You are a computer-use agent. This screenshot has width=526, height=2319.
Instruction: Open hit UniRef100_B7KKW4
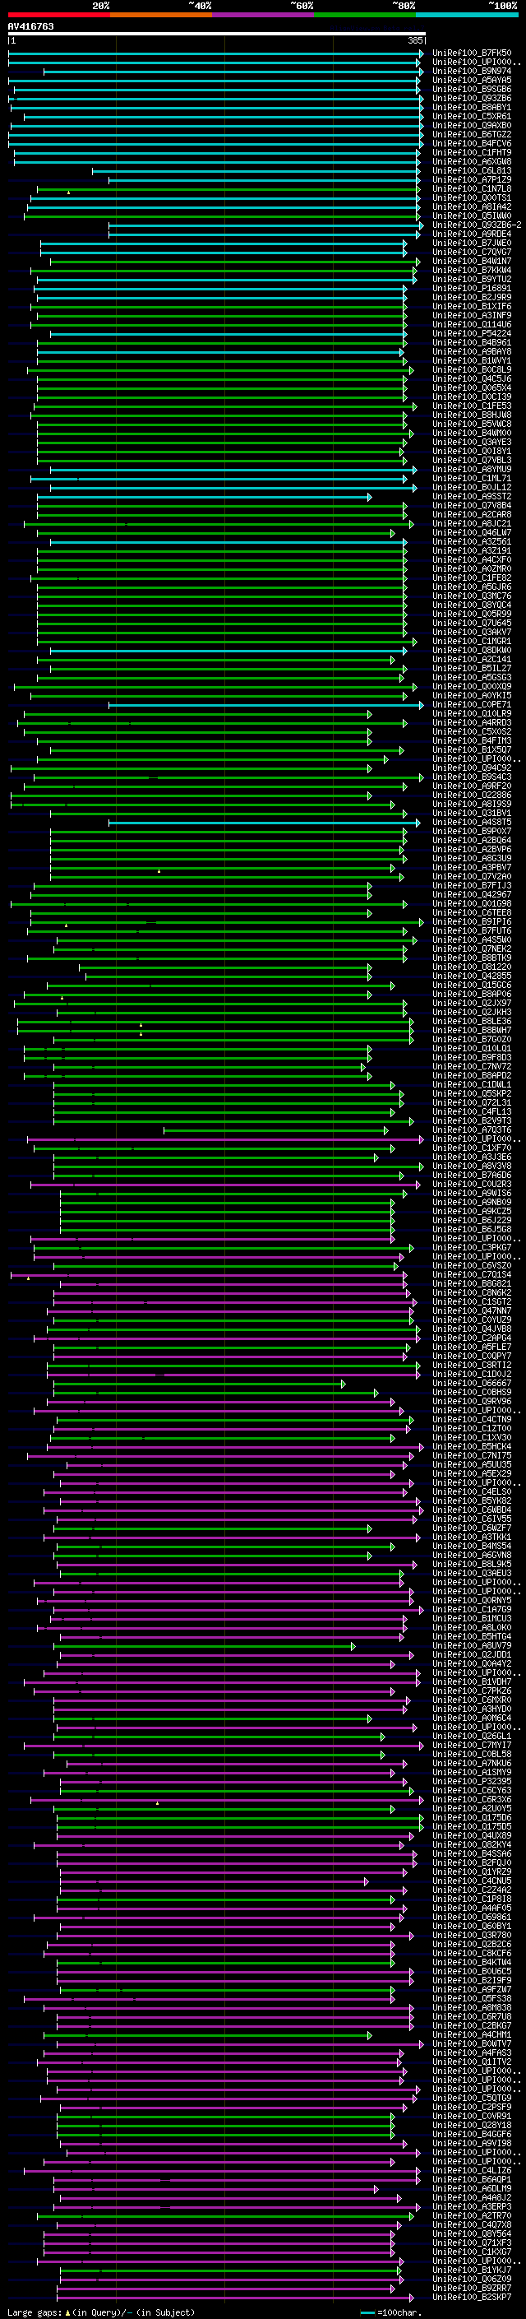click(471, 270)
